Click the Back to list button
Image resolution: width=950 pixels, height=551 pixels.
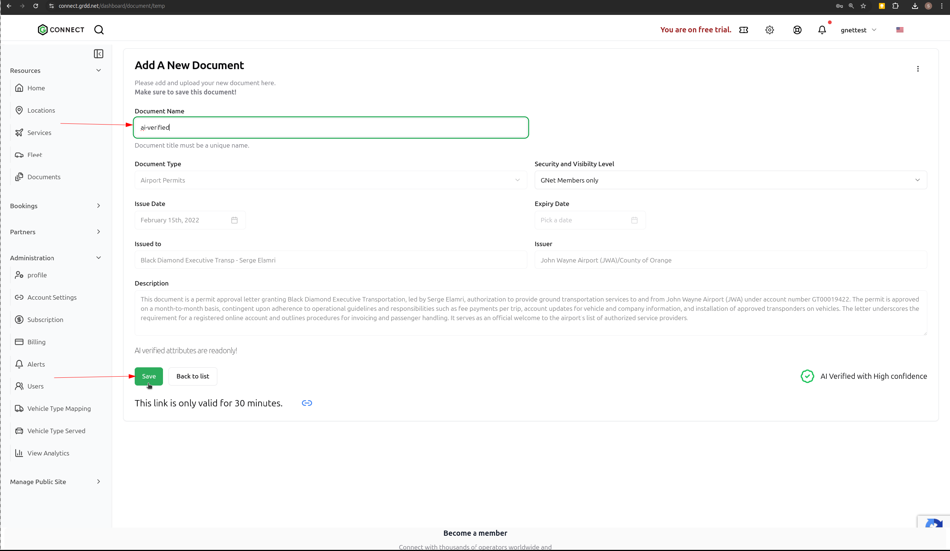point(193,376)
